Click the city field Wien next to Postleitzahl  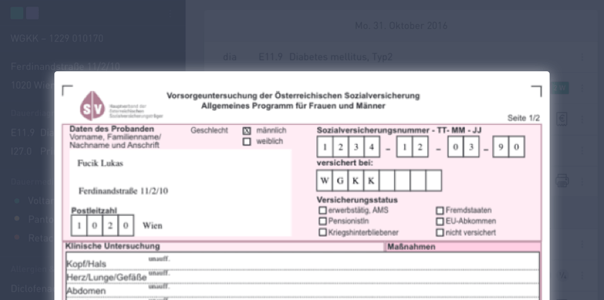(152, 226)
